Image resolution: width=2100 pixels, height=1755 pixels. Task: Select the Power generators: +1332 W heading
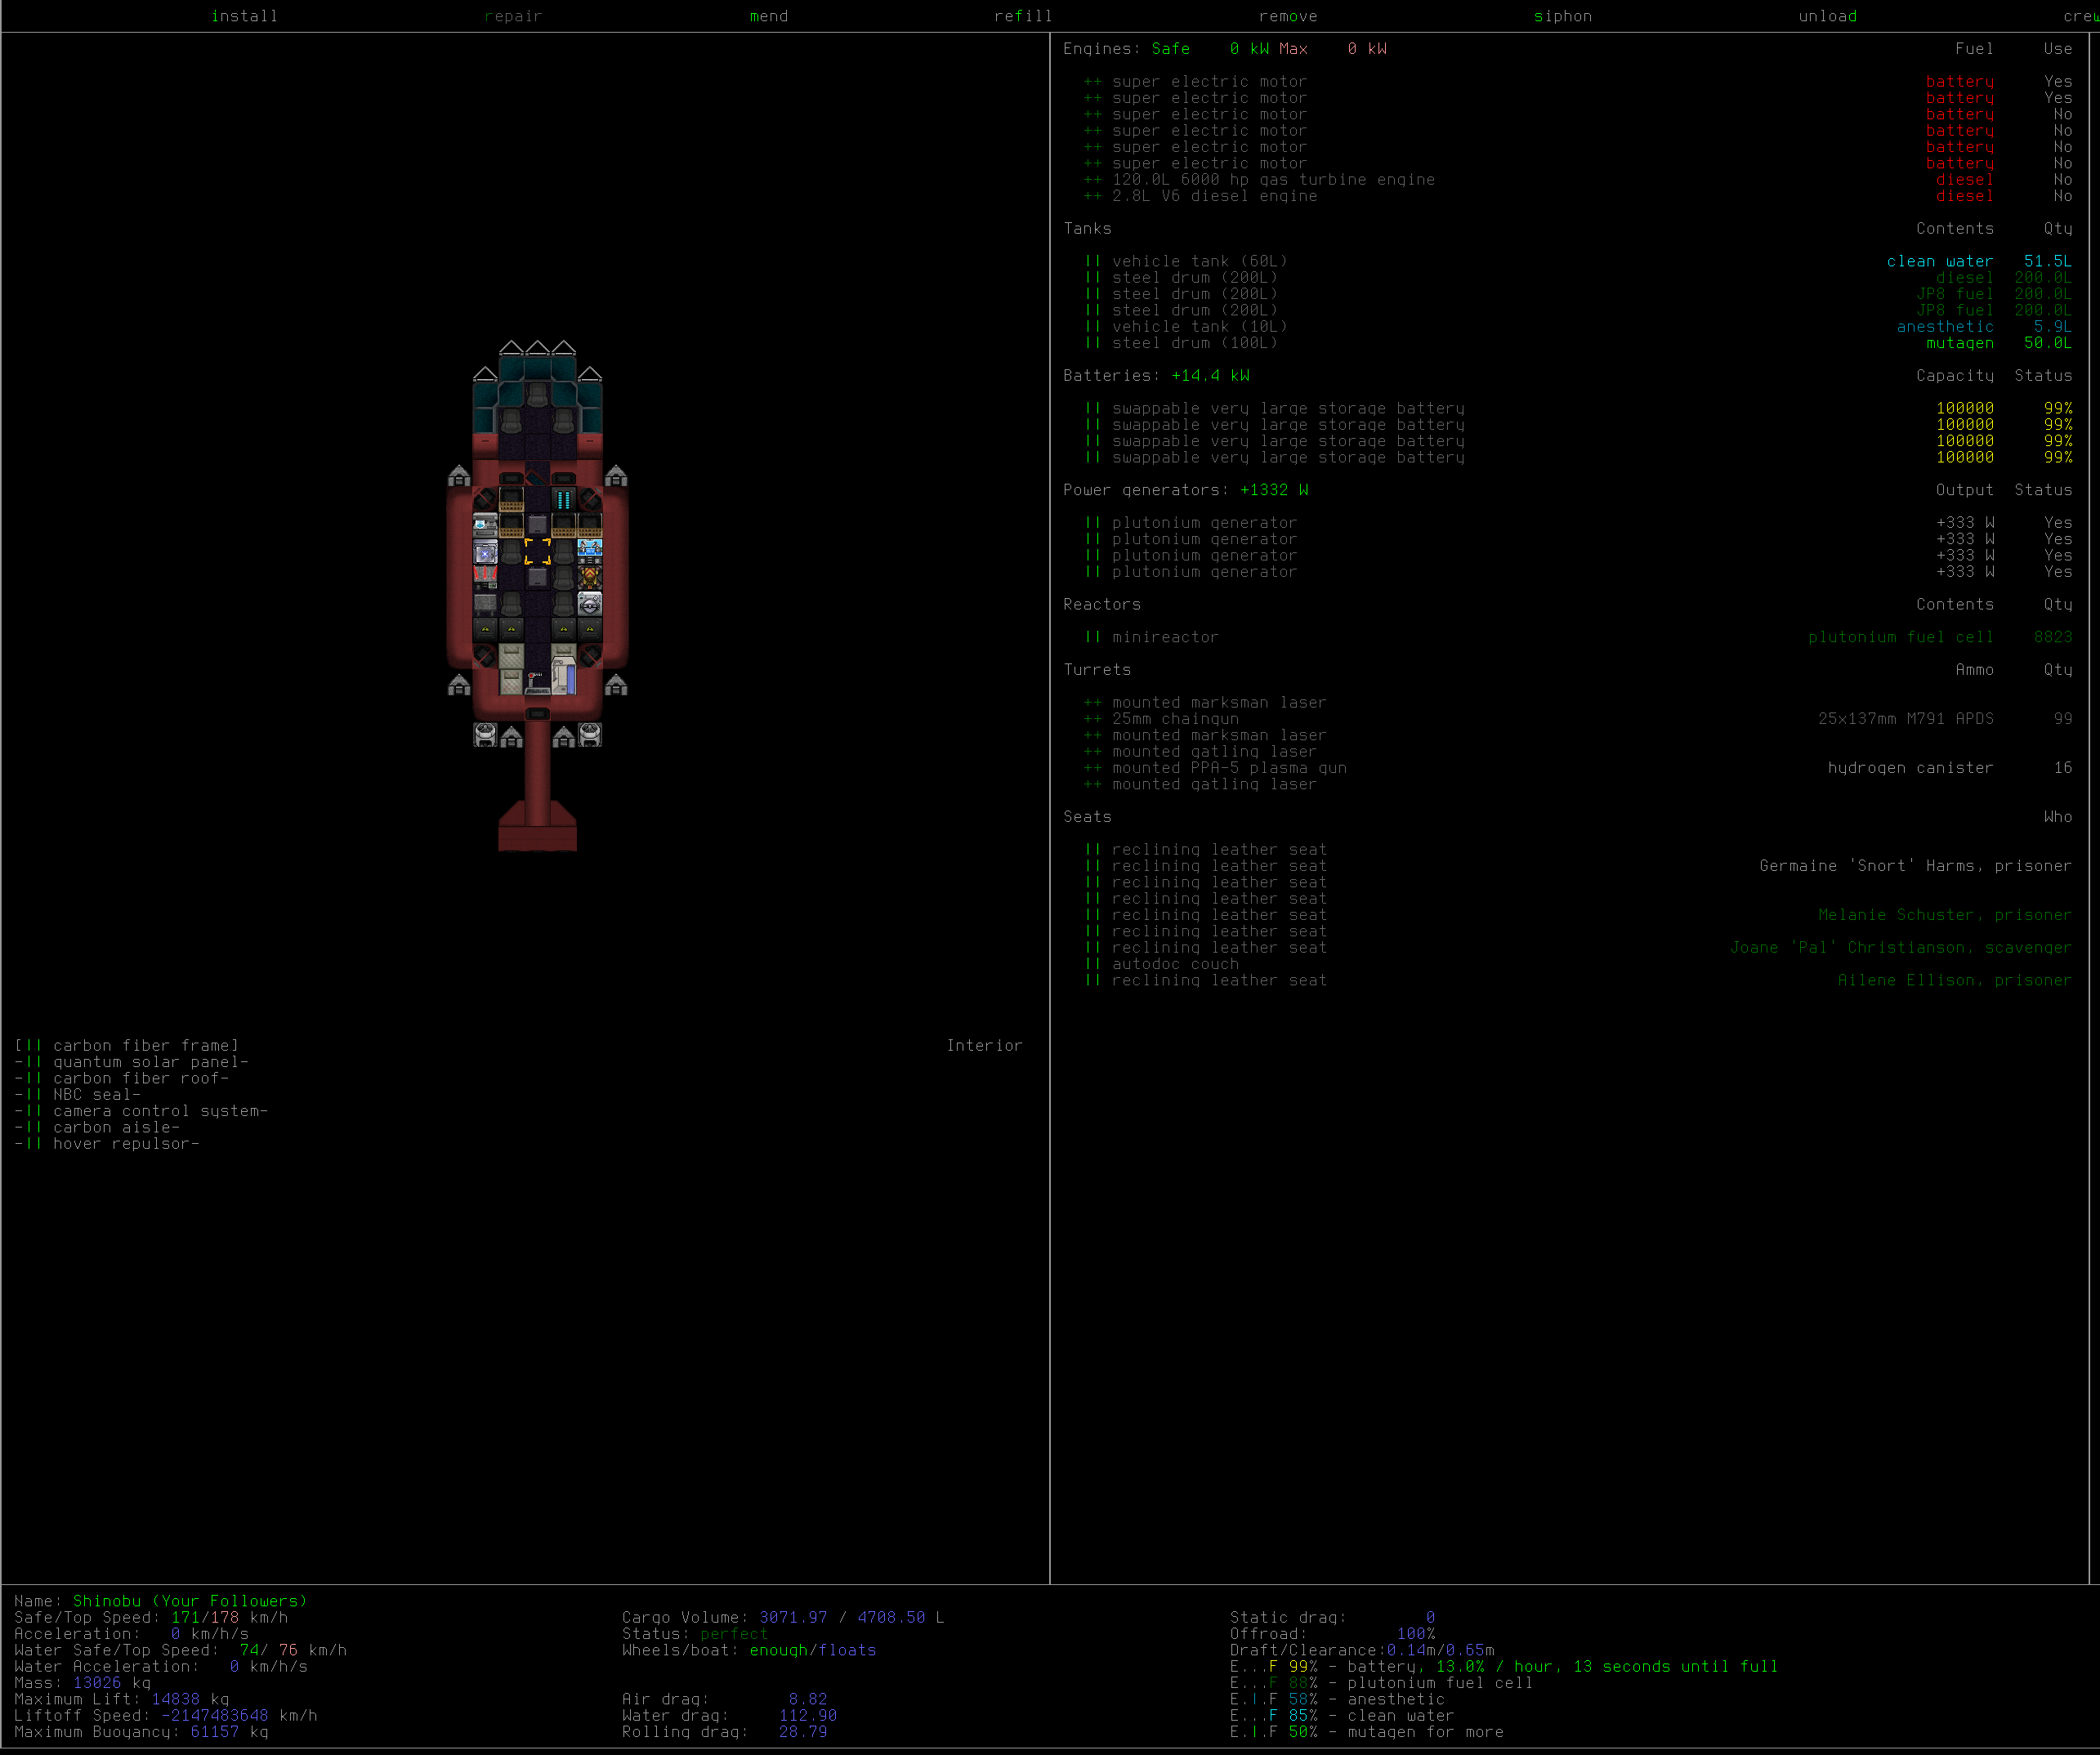point(1186,490)
